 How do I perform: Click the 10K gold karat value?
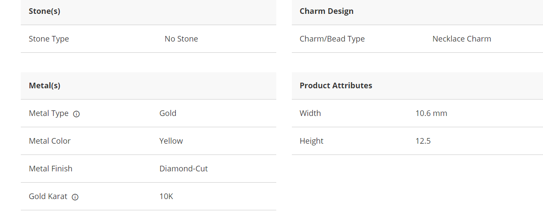pos(166,196)
